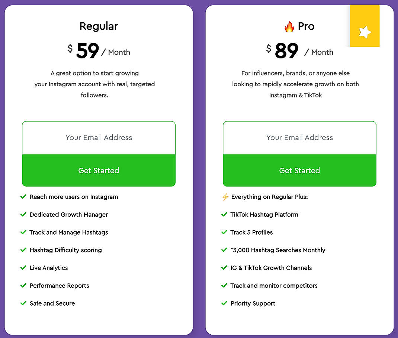Click checkmark beside Dedicated Growth Manager
Image resolution: width=398 pixels, height=338 pixels.
pos(23,215)
